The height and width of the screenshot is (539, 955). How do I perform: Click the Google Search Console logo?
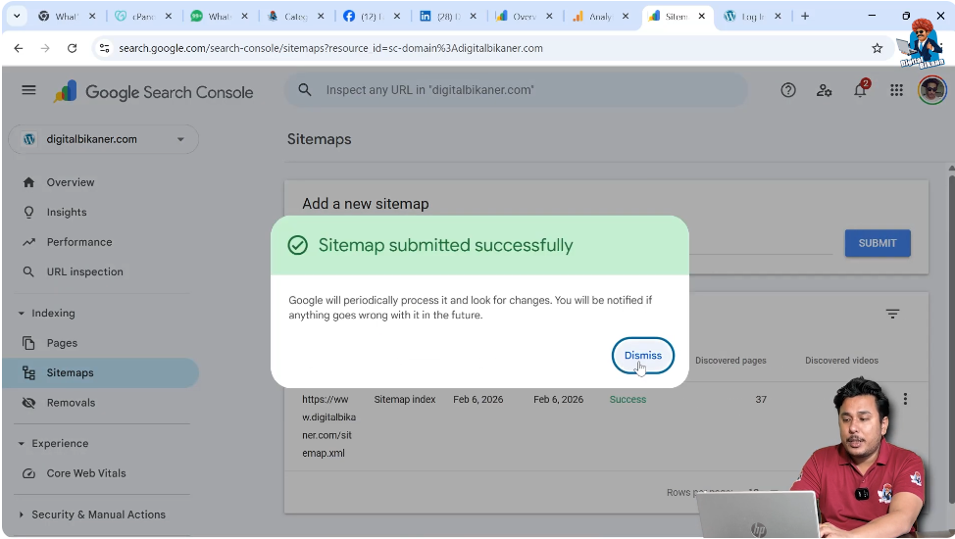tap(154, 92)
